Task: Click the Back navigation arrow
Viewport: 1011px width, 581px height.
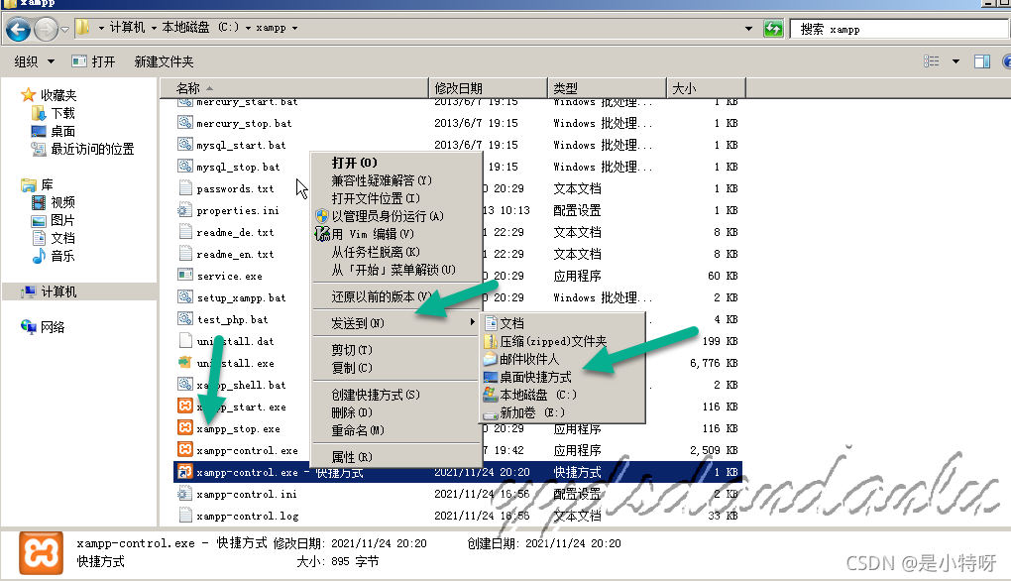Action: 18,29
